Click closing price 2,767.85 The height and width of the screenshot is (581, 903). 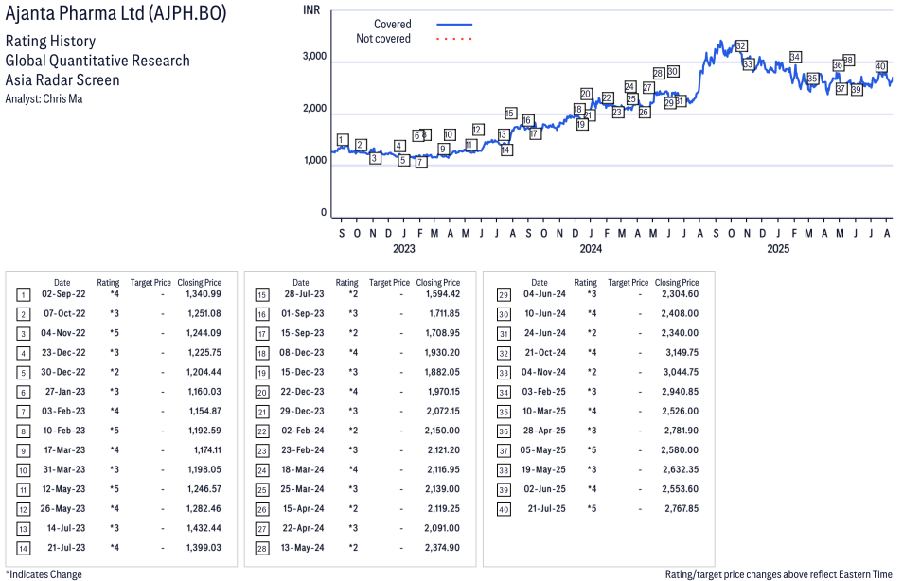click(x=682, y=508)
